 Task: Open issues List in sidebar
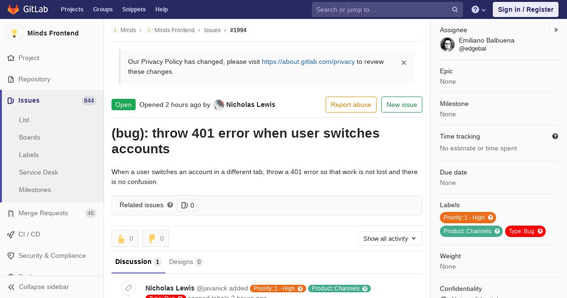click(x=24, y=120)
